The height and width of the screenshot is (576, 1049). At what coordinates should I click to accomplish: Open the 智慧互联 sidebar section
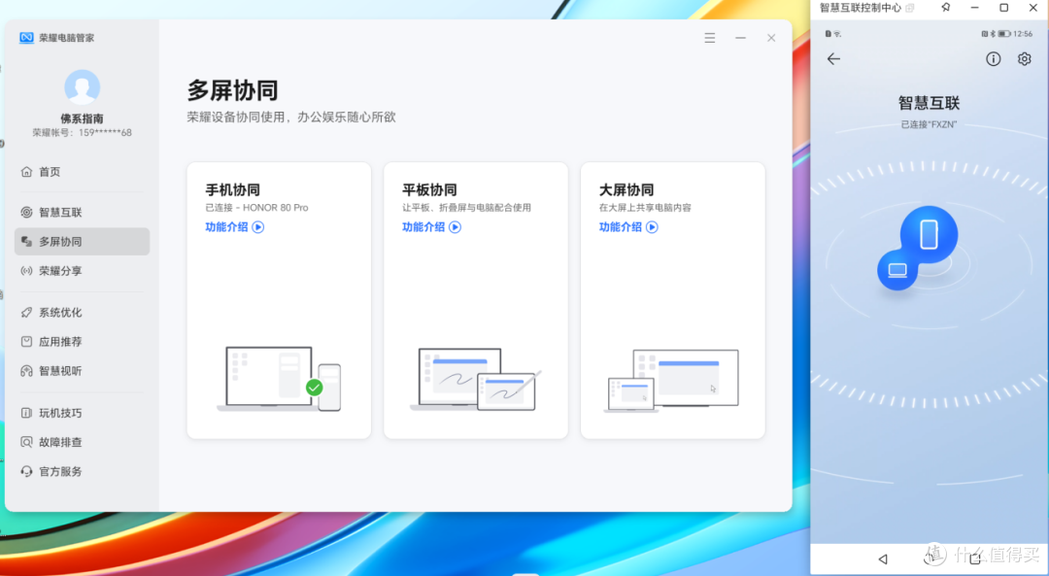point(58,212)
